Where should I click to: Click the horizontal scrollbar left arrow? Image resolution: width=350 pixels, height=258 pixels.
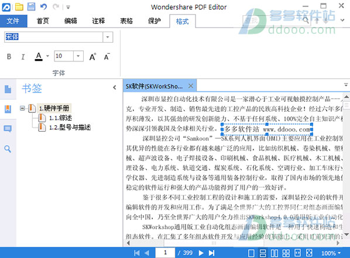[x=128, y=243]
